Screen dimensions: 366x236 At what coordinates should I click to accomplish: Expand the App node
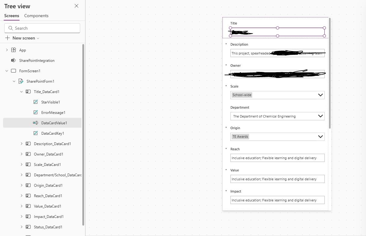pos(7,50)
